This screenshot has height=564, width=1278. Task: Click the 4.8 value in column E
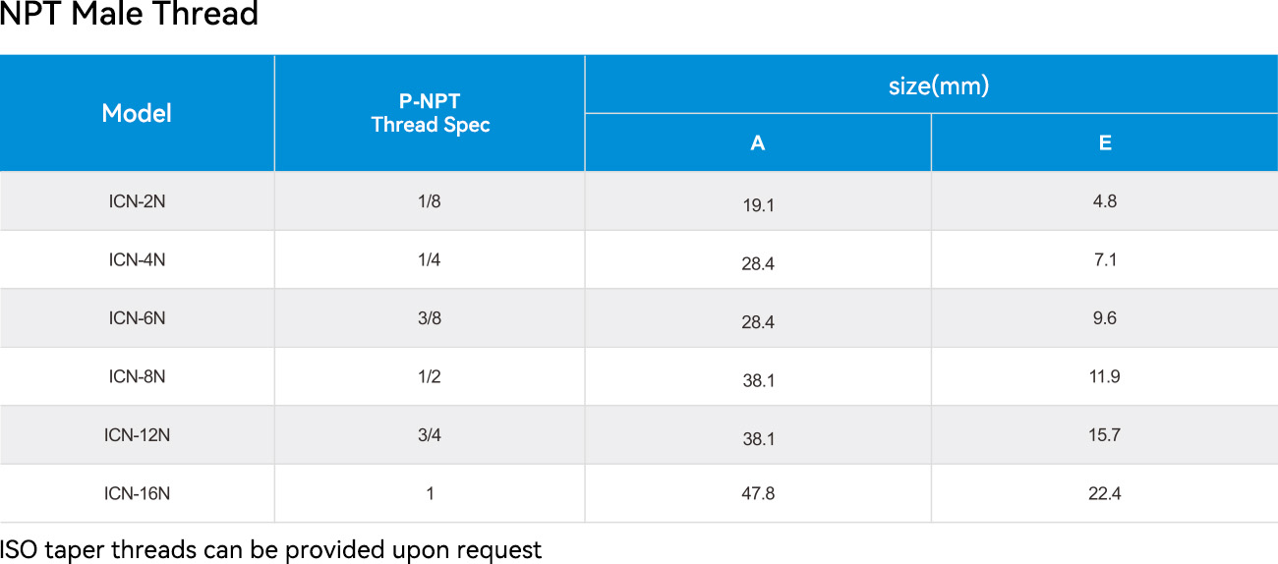click(1105, 201)
